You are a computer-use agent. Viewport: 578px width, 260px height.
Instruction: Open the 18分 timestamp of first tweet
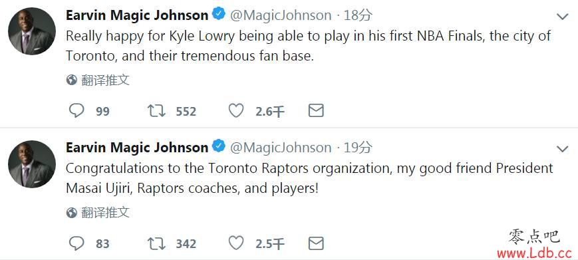click(358, 15)
